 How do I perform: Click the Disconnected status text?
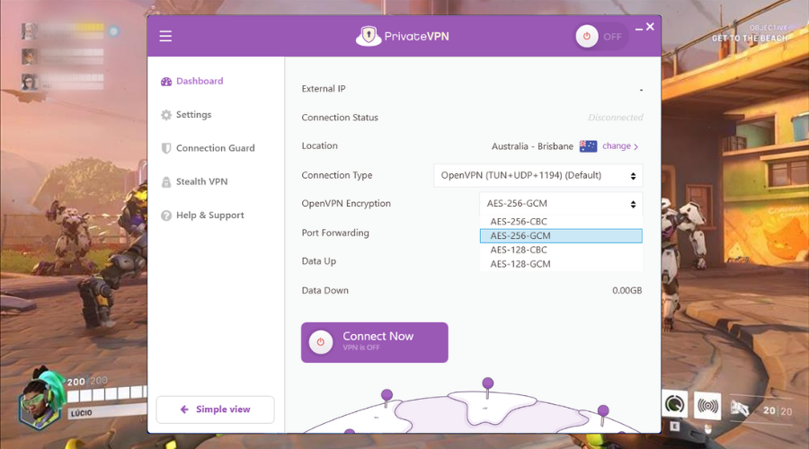[616, 118]
